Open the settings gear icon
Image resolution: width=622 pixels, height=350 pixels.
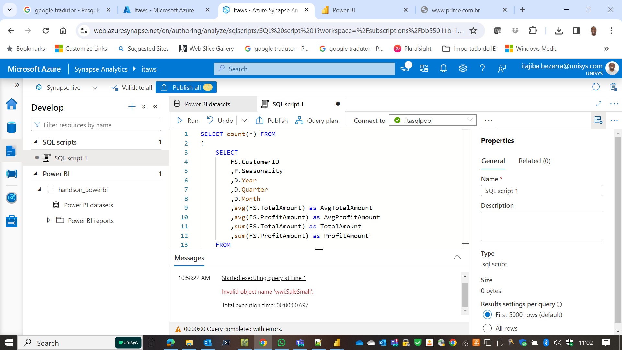[x=463, y=68]
